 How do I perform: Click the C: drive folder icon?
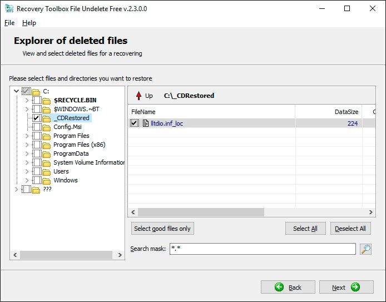pyautogui.click(x=36, y=92)
